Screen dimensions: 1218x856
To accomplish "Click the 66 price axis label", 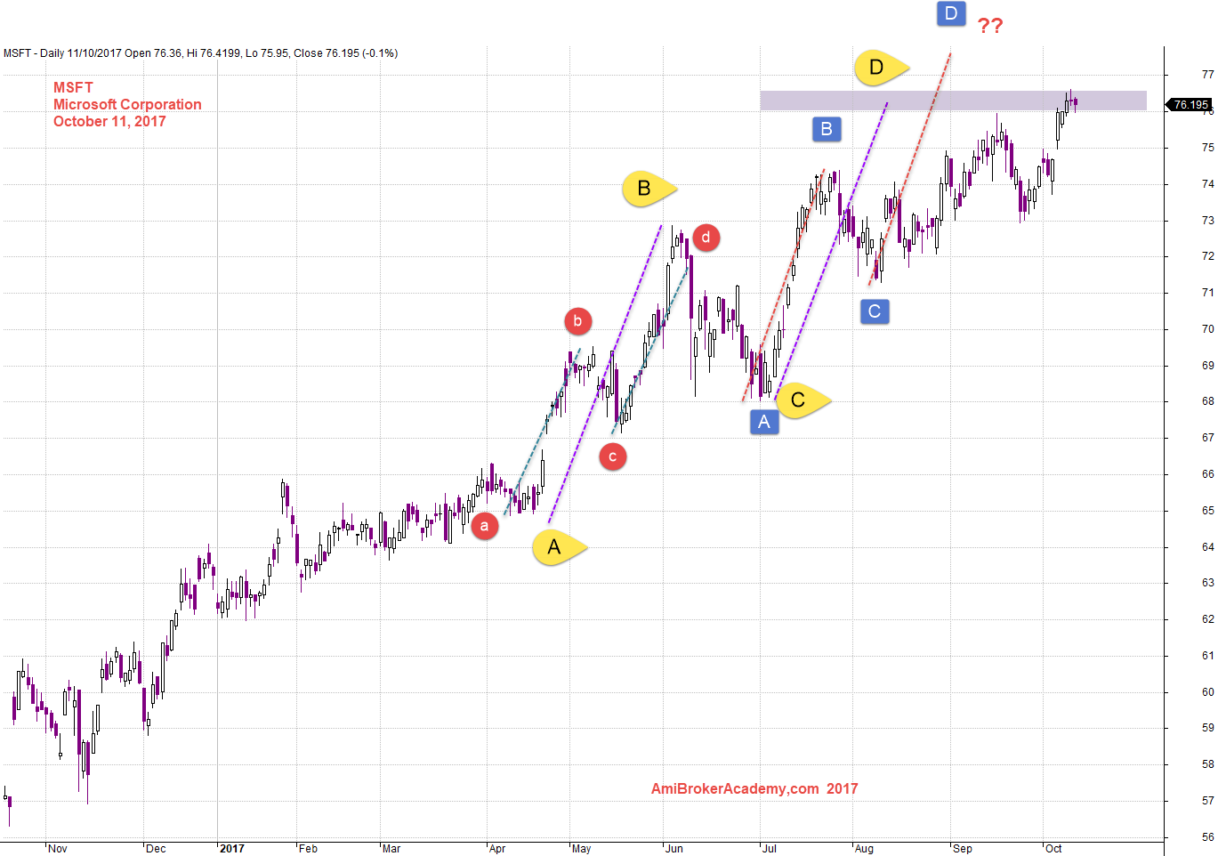I will click(x=1207, y=474).
